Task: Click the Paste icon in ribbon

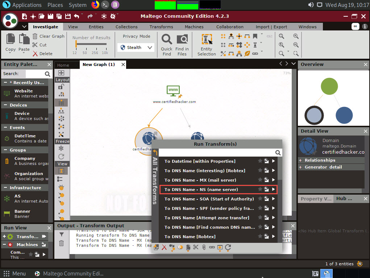Action: [x=24, y=39]
